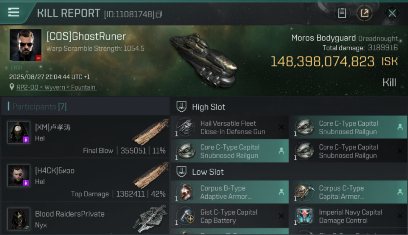
Task: Select participant [XM]卢孝涛 portrait
Action: click(19, 132)
